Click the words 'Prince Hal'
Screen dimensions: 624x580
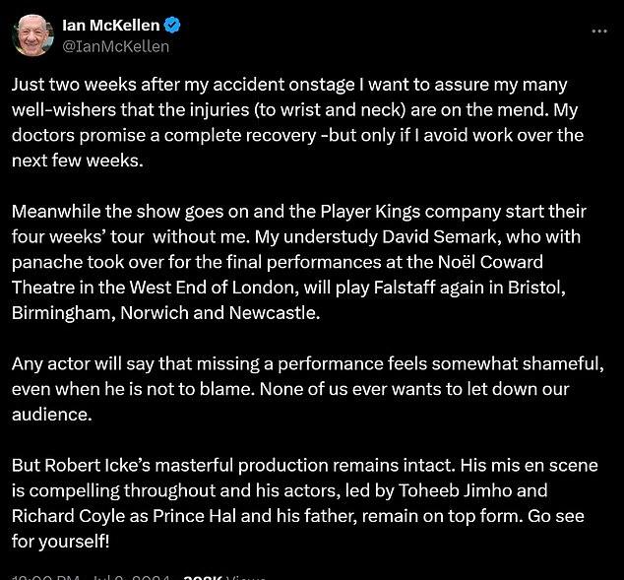(x=195, y=516)
